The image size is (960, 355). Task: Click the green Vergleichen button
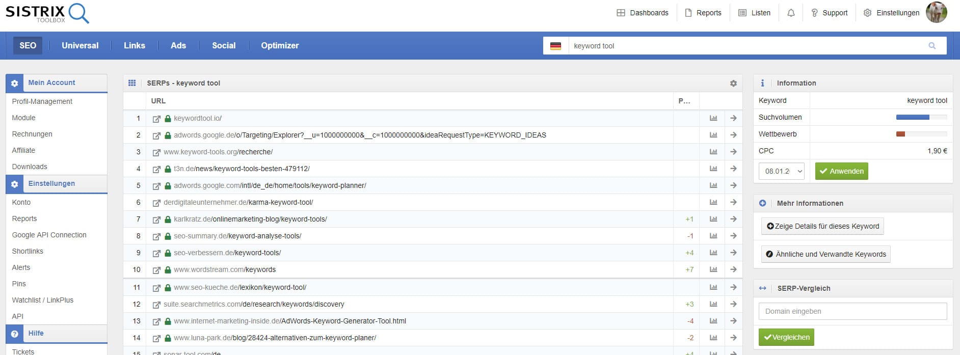[786, 337]
